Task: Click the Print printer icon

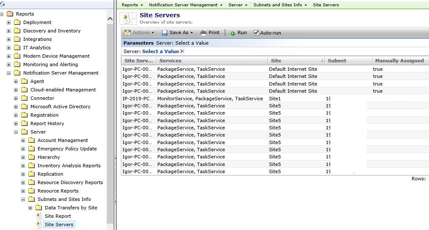Action: (x=203, y=33)
